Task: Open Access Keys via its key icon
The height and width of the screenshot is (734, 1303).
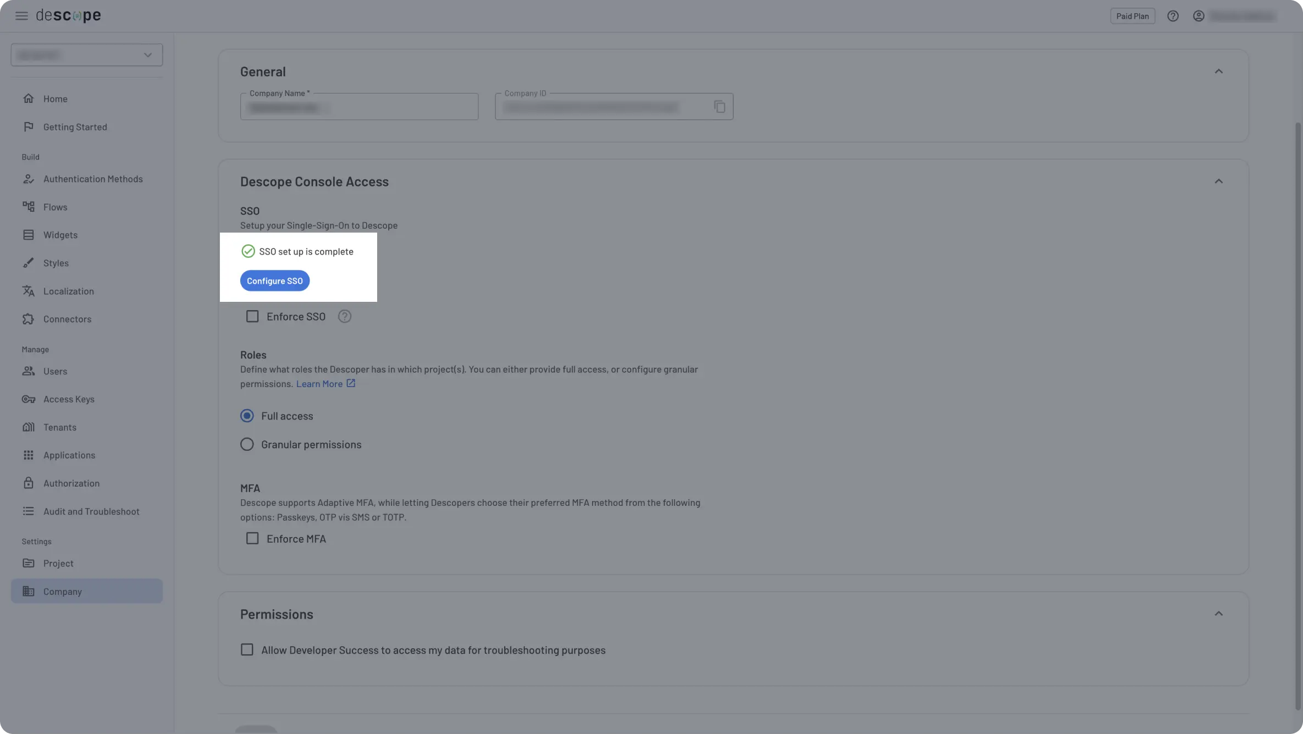Action: pos(29,399)
